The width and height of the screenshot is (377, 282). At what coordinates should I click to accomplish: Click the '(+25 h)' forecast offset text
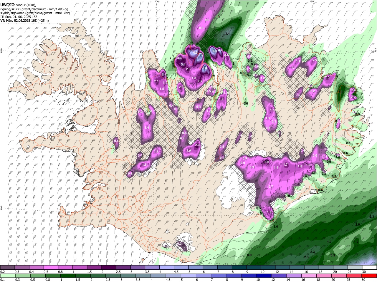click(x=43, y=21)
